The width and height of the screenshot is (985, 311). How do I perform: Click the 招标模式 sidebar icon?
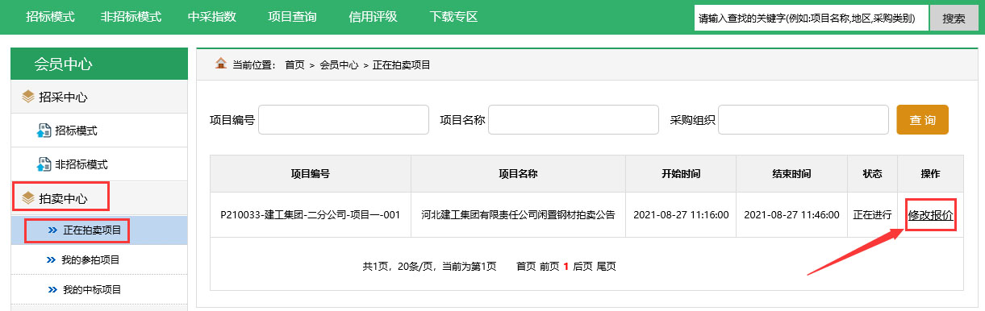[x=44, y=131]
